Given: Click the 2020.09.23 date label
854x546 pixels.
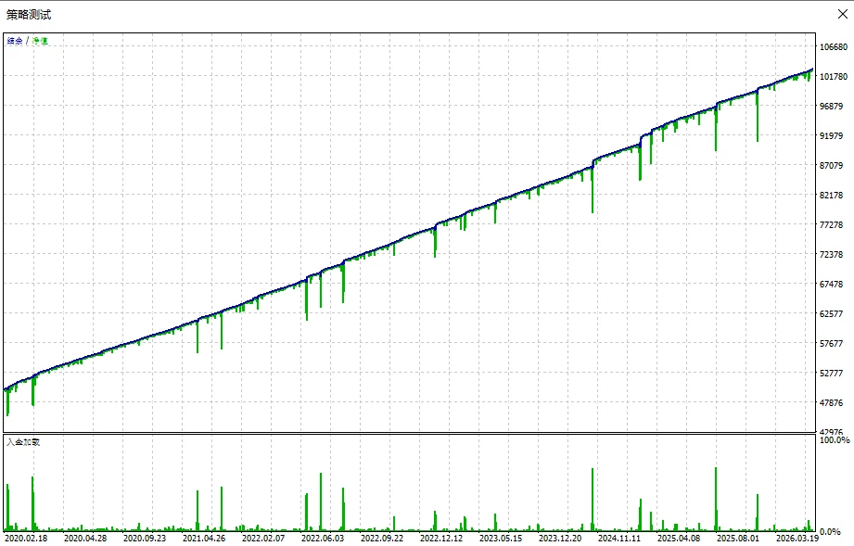Looking at the screenshot, I should point(145,539).
